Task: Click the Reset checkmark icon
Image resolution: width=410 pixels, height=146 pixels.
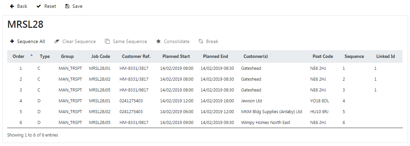Action: tap(39, 6)
